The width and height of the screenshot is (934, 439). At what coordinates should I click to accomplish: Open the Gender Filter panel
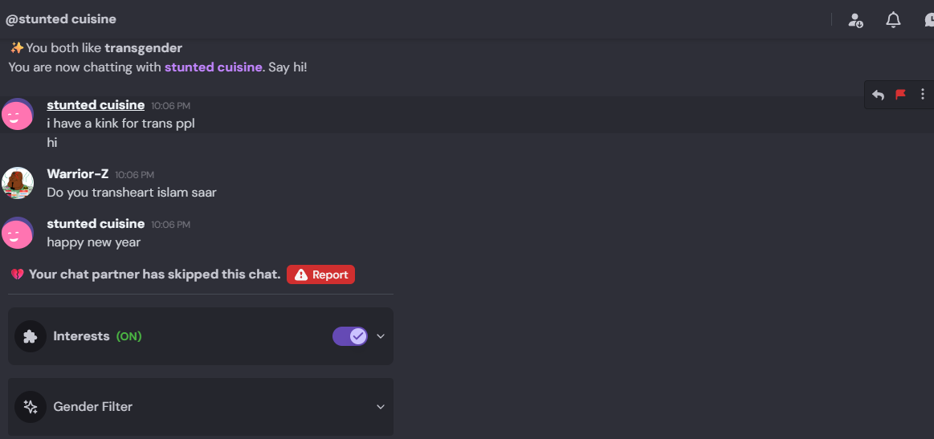point(201,407)
